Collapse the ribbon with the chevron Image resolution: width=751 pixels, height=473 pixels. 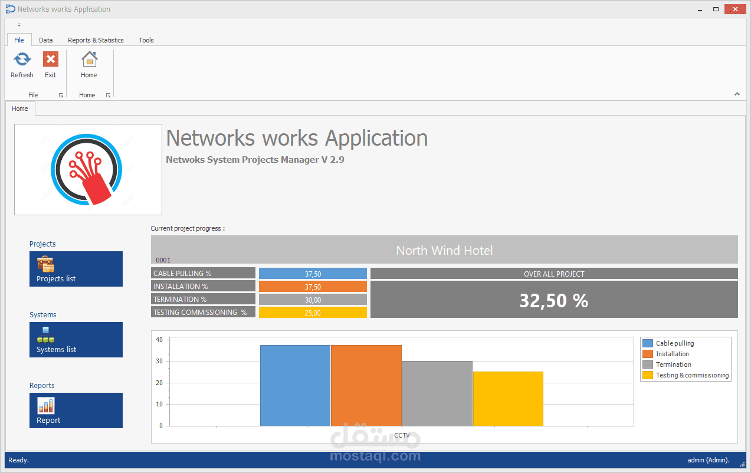pos(737,94)
